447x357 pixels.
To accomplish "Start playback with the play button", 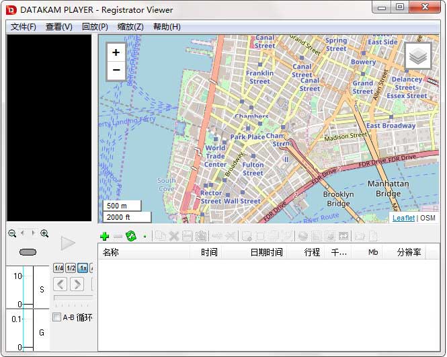I will [x=68, y=243].
